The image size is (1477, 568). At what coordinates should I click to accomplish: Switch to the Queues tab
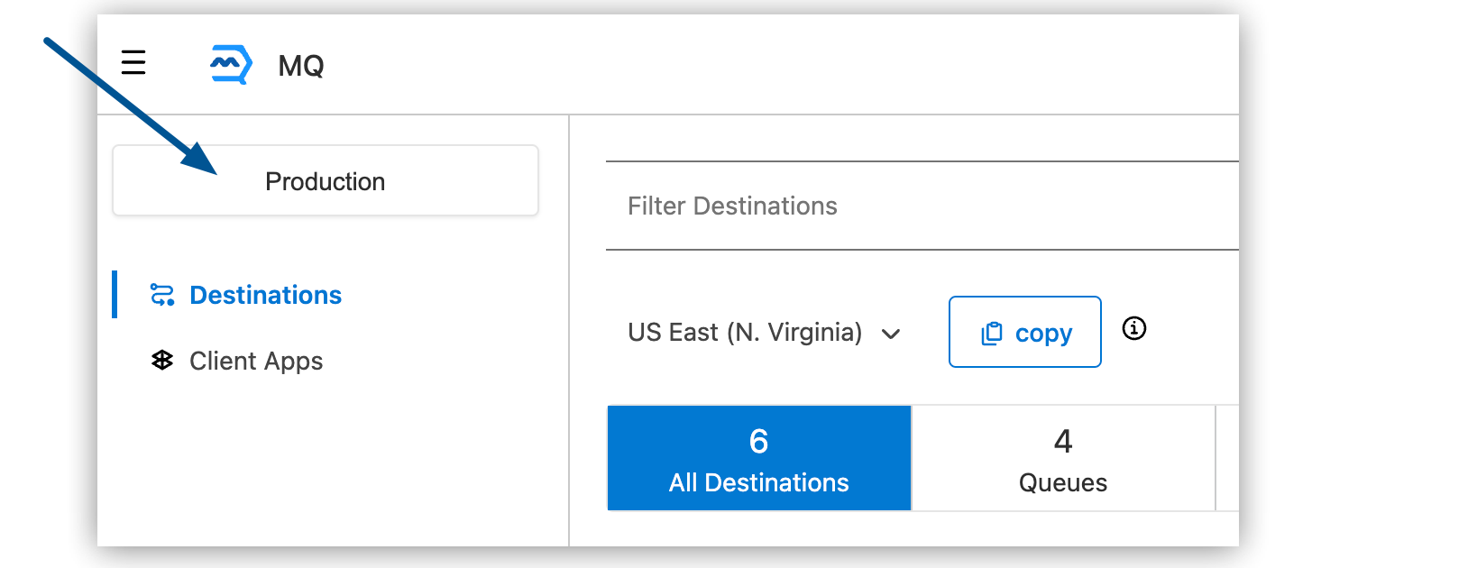click(1063, 458)
